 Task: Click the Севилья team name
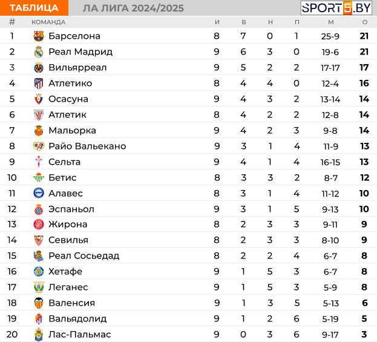click(68, 240)
